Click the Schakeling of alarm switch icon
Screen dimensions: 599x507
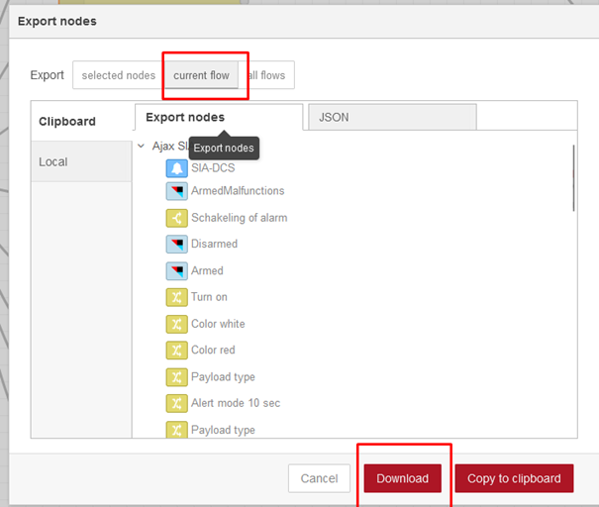(x=175, y=218)
